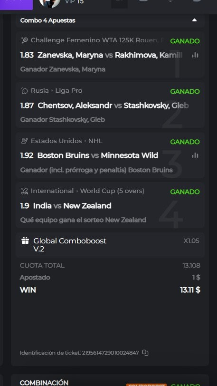Copy the ticket identification number
Viewport: 217px width, 386px height.
click(145, 353)
